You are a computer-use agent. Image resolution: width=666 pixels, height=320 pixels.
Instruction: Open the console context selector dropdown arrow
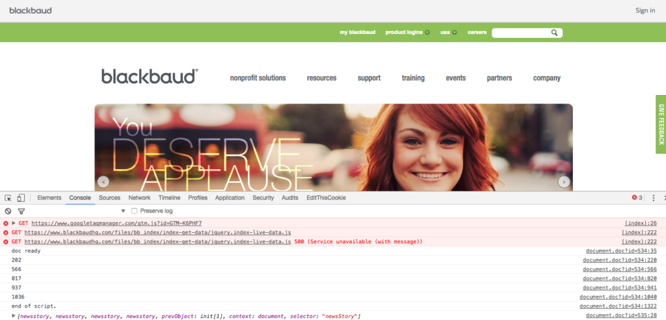[123, 211]
